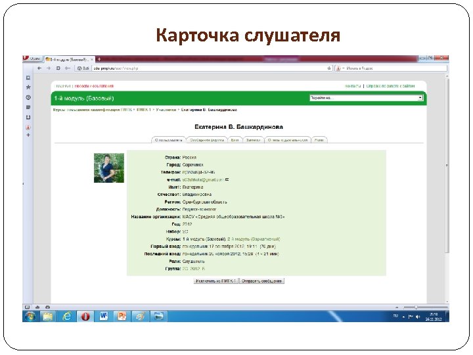Open the bookmarks star panel in the sidebar
This screenshot has height=355, width=473.
tap(28, 87)
